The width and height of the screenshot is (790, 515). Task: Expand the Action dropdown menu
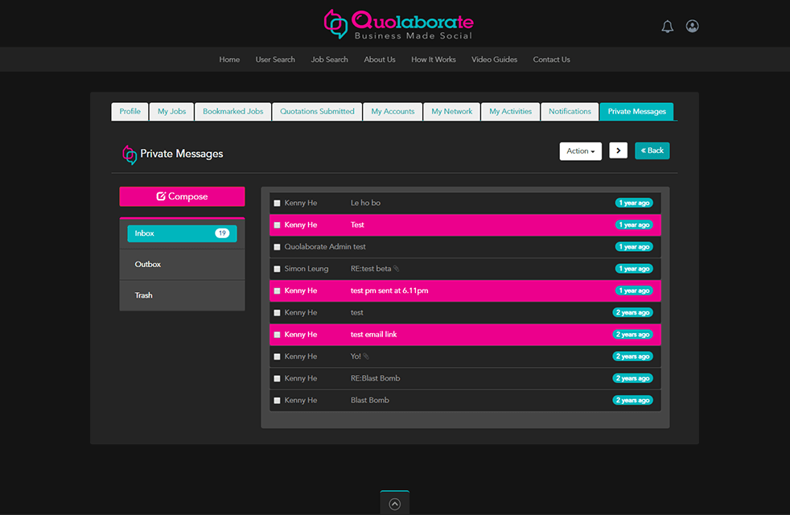click(x=580, y=151)
